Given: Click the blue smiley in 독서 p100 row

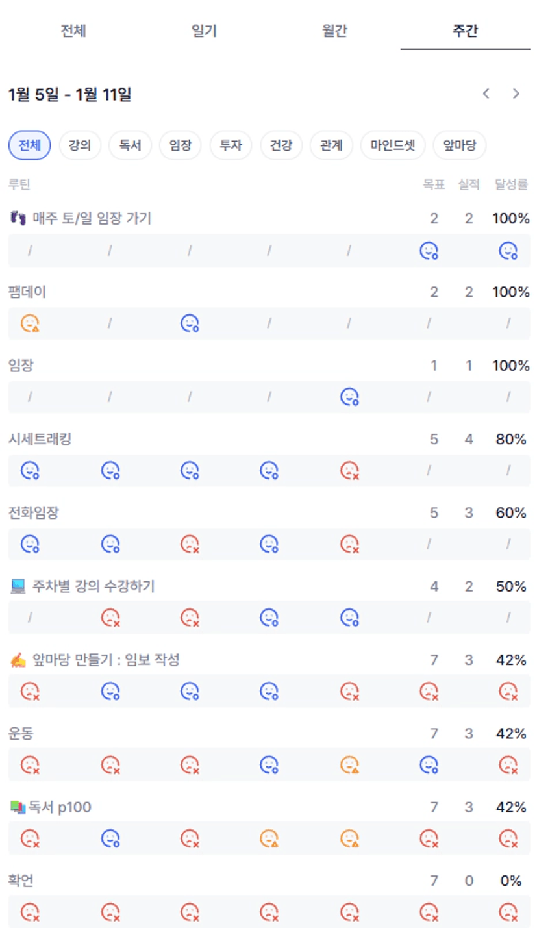Looking at the screenshot, I should pos(110,838).
